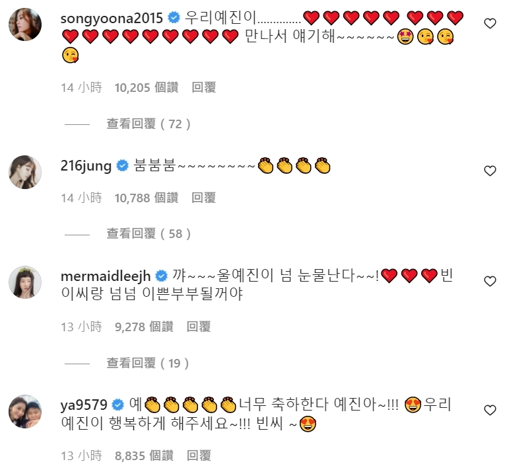
Task: Reply to mermaidleejh's comment
Action: 199,326
